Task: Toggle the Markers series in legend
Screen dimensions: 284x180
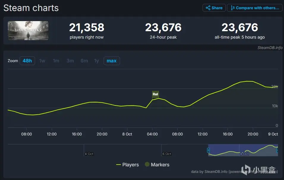Action: click(x=157, y=165)
